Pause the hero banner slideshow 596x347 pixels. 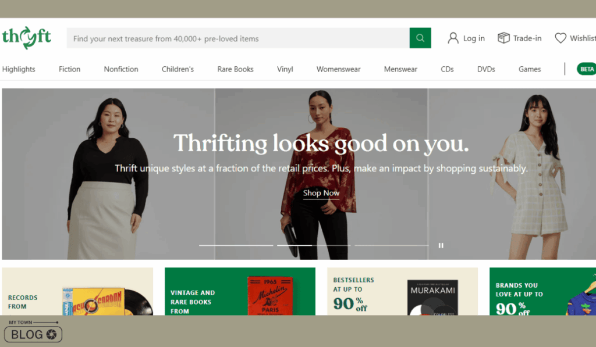point(441,246)
